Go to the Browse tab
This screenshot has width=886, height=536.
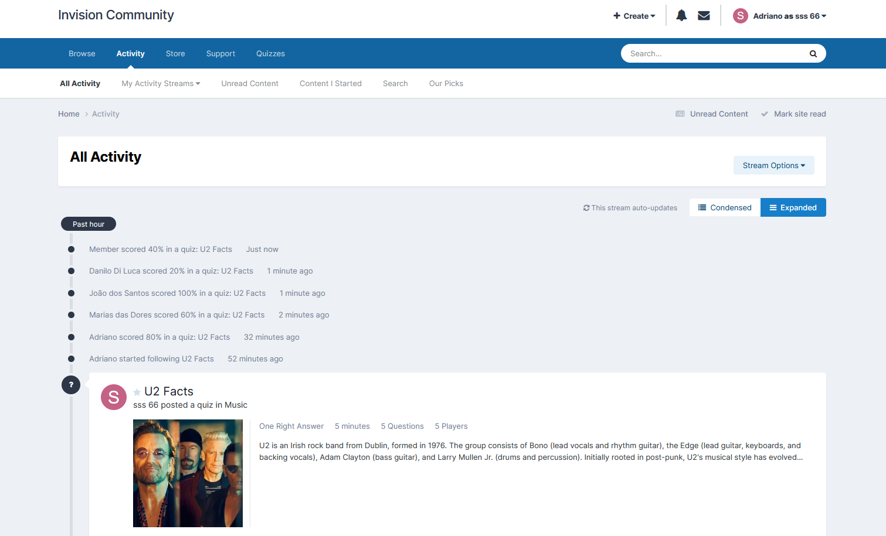point(82,54)
